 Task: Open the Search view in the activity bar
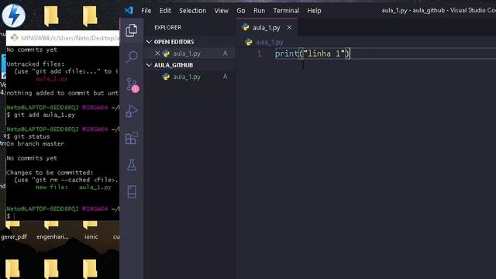pyautogui.click(x=132, y=57)
